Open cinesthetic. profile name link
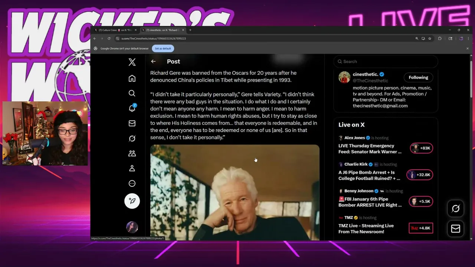 pyautogui.click(x=366, y=74)
